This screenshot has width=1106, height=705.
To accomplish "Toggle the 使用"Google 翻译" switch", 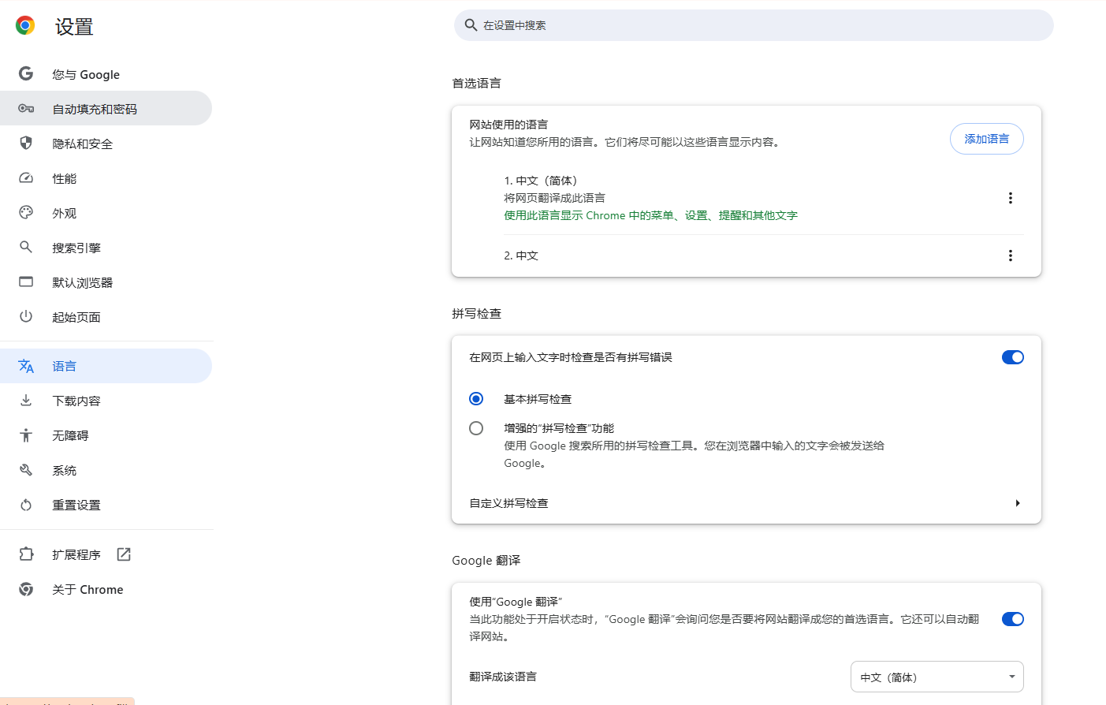I will click(x=1012, y=619).
